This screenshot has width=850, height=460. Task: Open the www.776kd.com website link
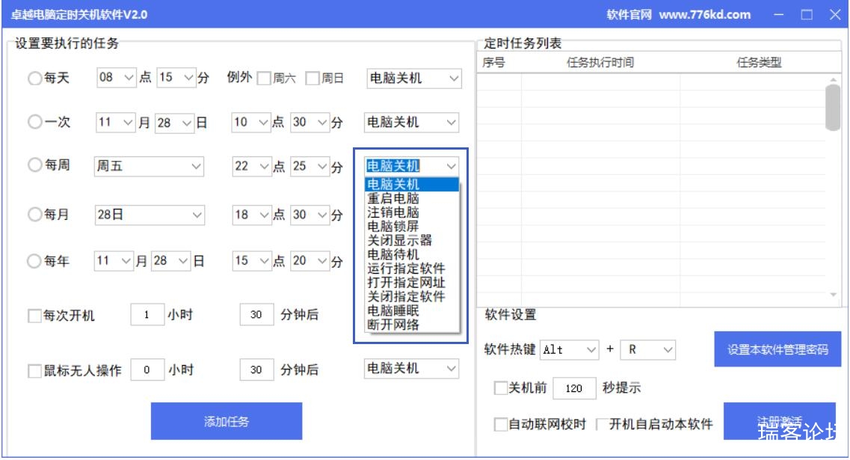pyautogui.click(x=705, y=15)
